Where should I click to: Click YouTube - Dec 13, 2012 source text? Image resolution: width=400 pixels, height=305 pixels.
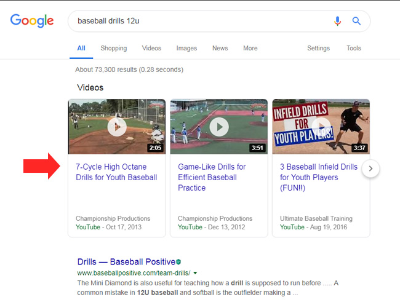point(211,227)
